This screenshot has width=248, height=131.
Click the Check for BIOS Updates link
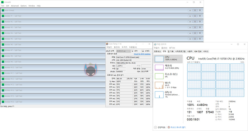pyautogui.click(x=142, y=54)
